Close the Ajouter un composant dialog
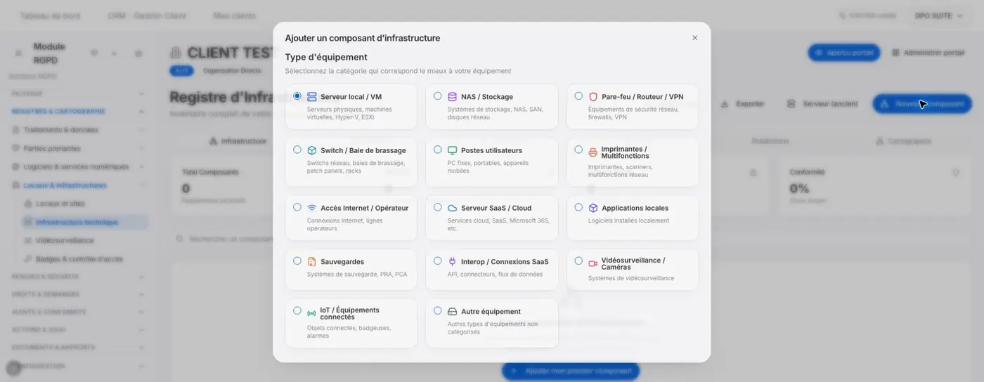 pyautogui.click(x=695, y=38)
